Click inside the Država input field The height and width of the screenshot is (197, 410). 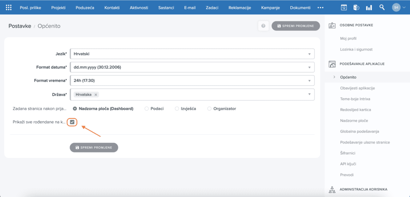[200, 95]
